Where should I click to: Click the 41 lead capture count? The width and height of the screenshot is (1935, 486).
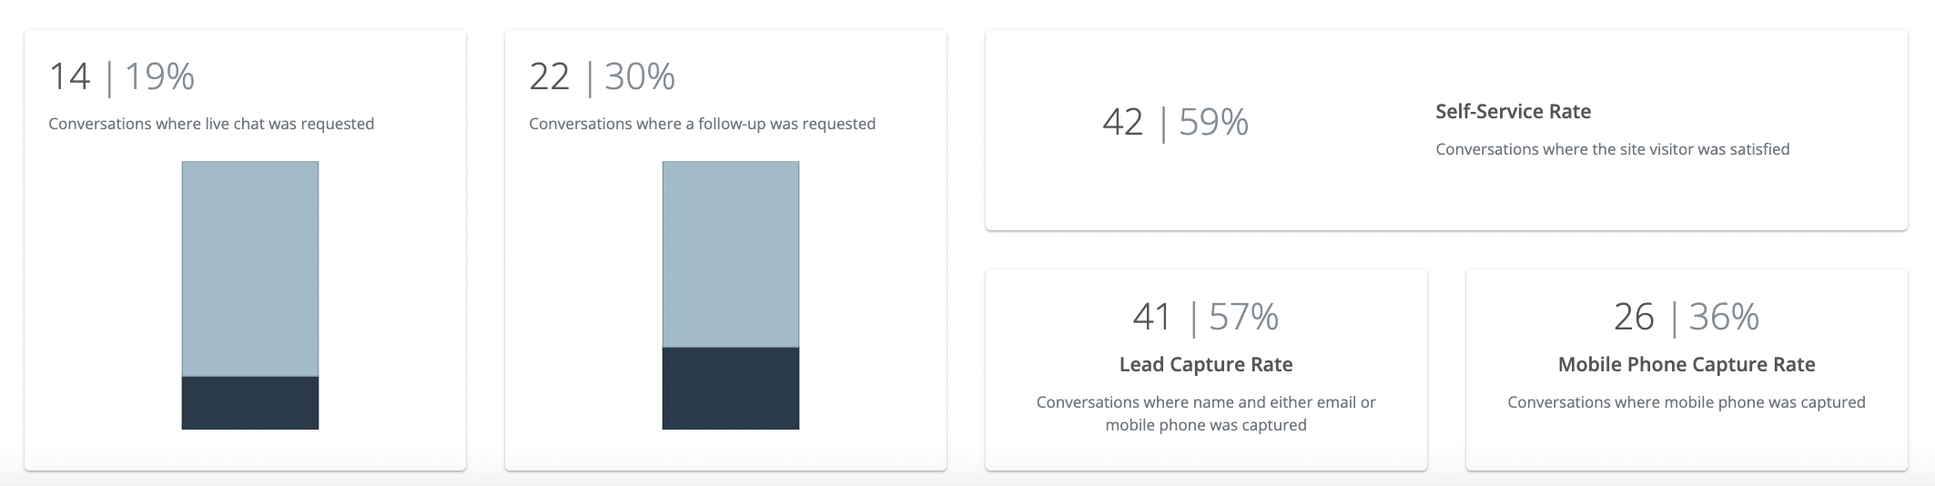pyautogui.click(x=1151, y=317)
